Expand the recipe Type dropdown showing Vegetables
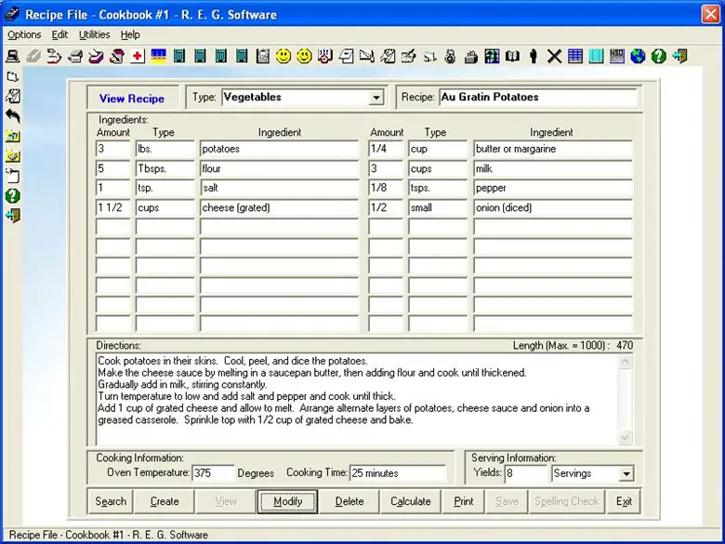The image size is (725, 544). click(x=376, y=98)
